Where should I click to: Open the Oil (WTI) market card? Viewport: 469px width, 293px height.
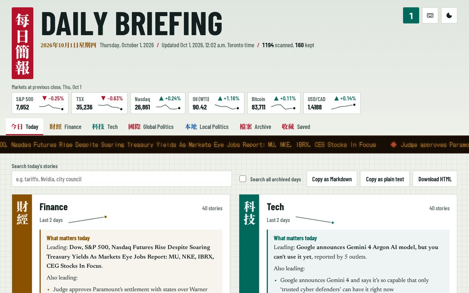tap(216, 103)
